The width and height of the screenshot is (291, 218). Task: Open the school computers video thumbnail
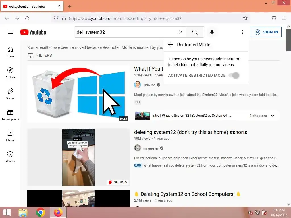coord(78,198)
